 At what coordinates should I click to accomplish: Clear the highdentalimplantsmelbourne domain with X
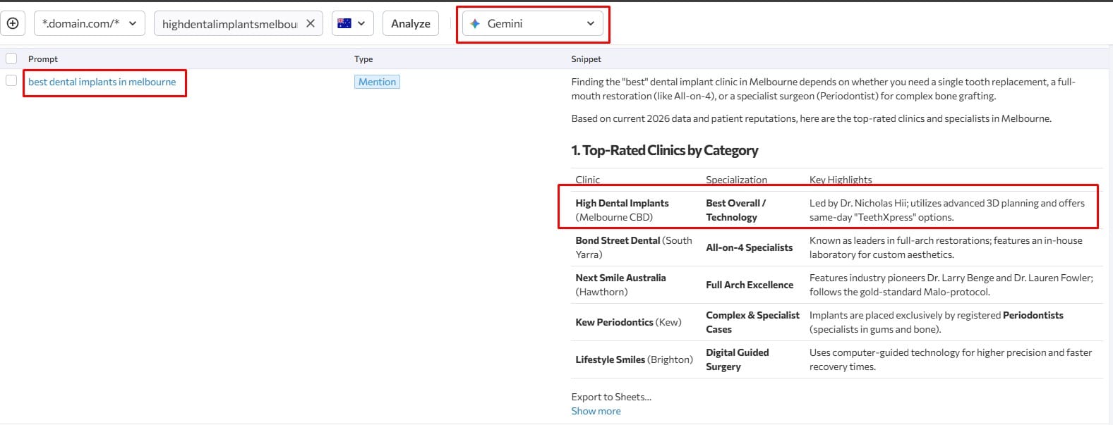click(311, 23)
